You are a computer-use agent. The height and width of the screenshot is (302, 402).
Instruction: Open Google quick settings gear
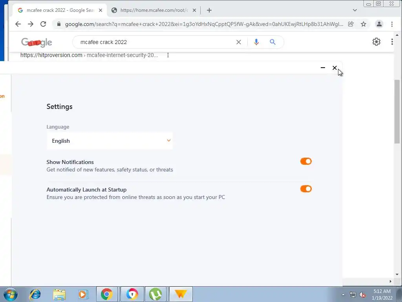click(x=376, y=42)
